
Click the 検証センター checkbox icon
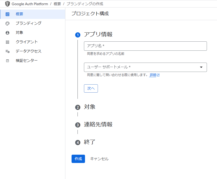pos(7,61)
